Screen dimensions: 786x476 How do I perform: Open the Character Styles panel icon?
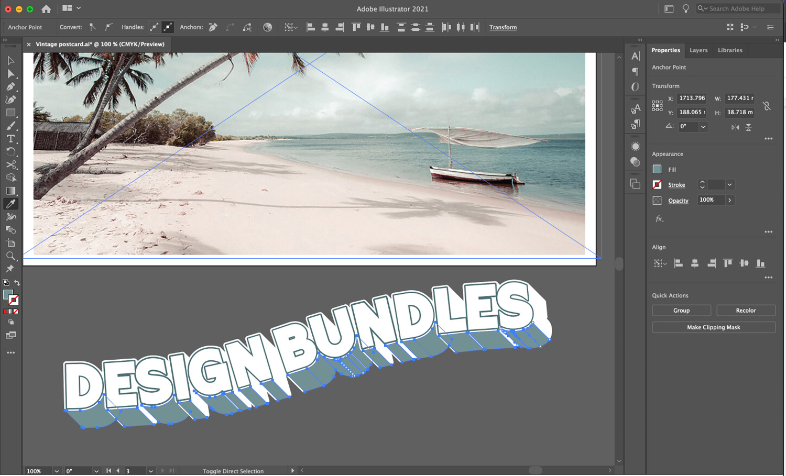coord(636,108)
